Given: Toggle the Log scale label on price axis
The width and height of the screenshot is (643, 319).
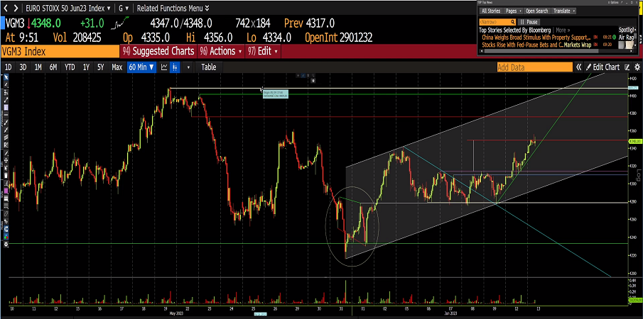Looking at the screenshot, I should pyautogui.click(x=637, y=177).
